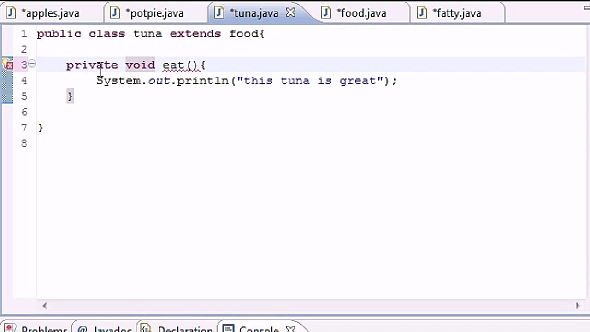Click the closing brace on line 7

[x=41, y=128]
